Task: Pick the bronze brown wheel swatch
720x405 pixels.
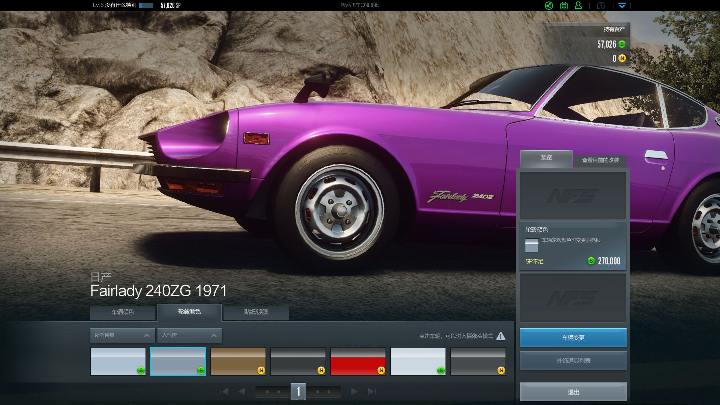Action: (x=238, y=361)
